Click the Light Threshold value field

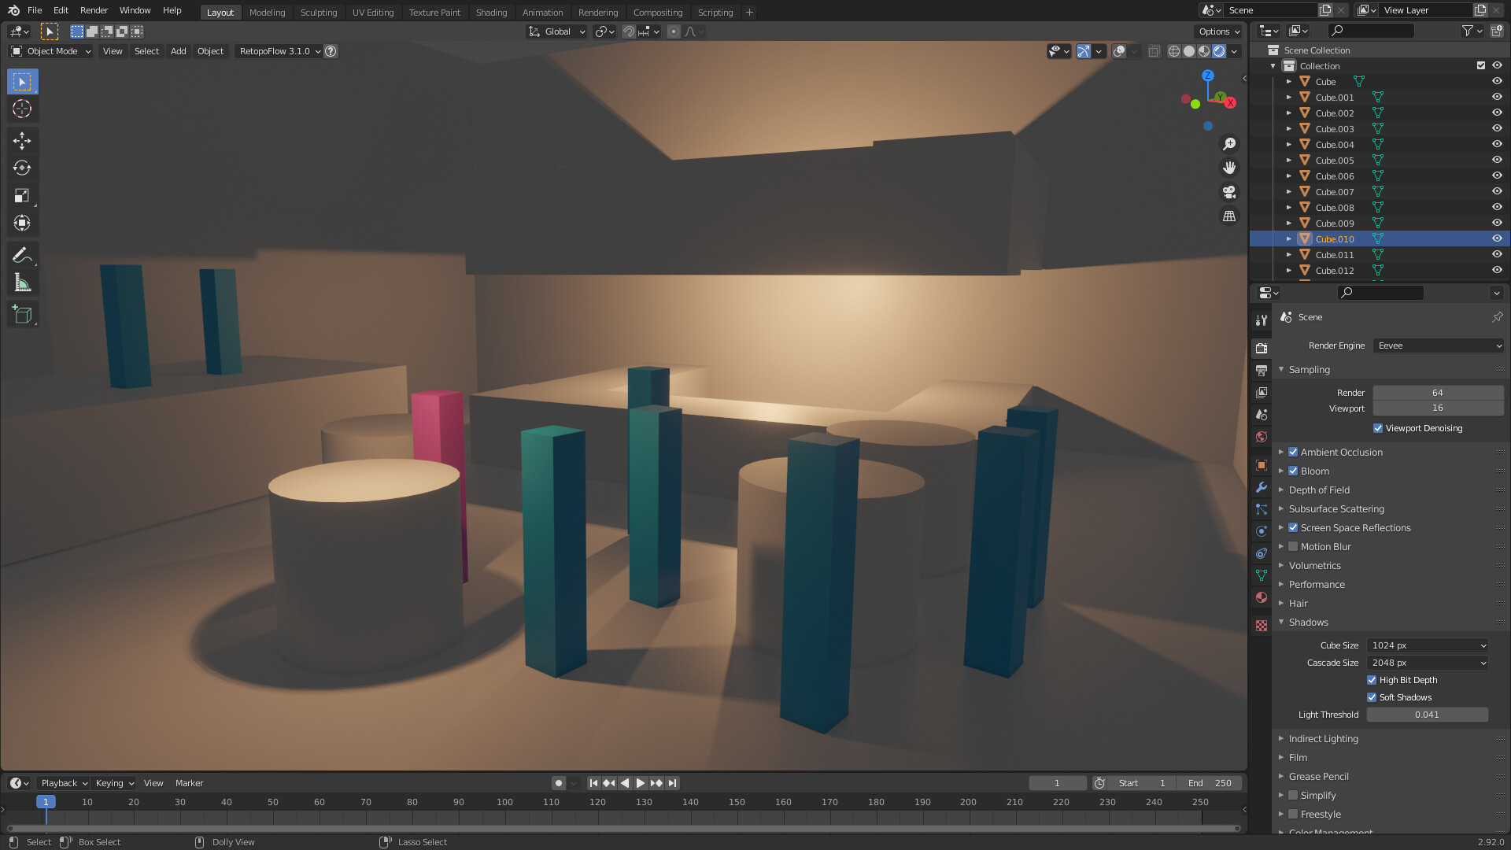coord(1427,714)
